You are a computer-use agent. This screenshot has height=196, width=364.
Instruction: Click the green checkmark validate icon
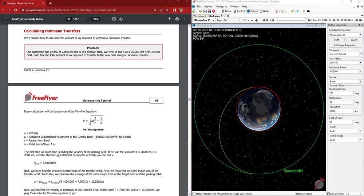[x=293, y=11]
